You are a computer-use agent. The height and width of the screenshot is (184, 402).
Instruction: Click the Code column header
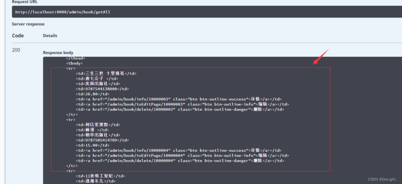point(18,36)
